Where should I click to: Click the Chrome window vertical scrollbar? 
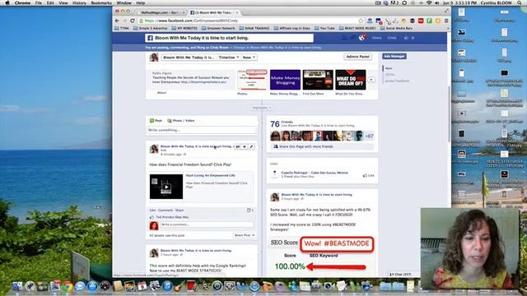[x=449, y=113]
